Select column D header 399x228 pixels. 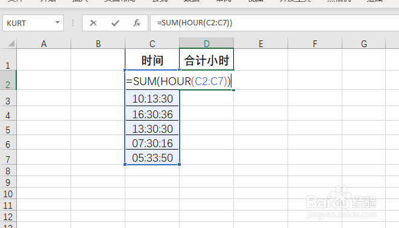click(206, 43)
